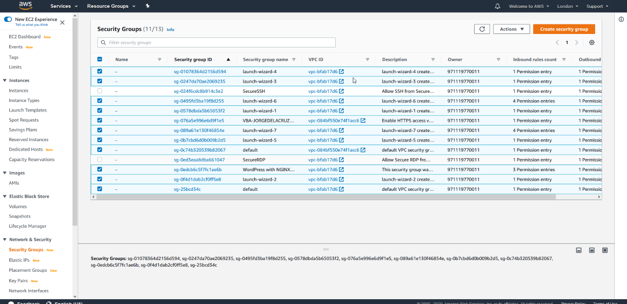Open vpc-084bf550e74f1acc6 link in default row
Image resolution: width=627 pixels, height=304 pixels.
(x=334, y=150)
